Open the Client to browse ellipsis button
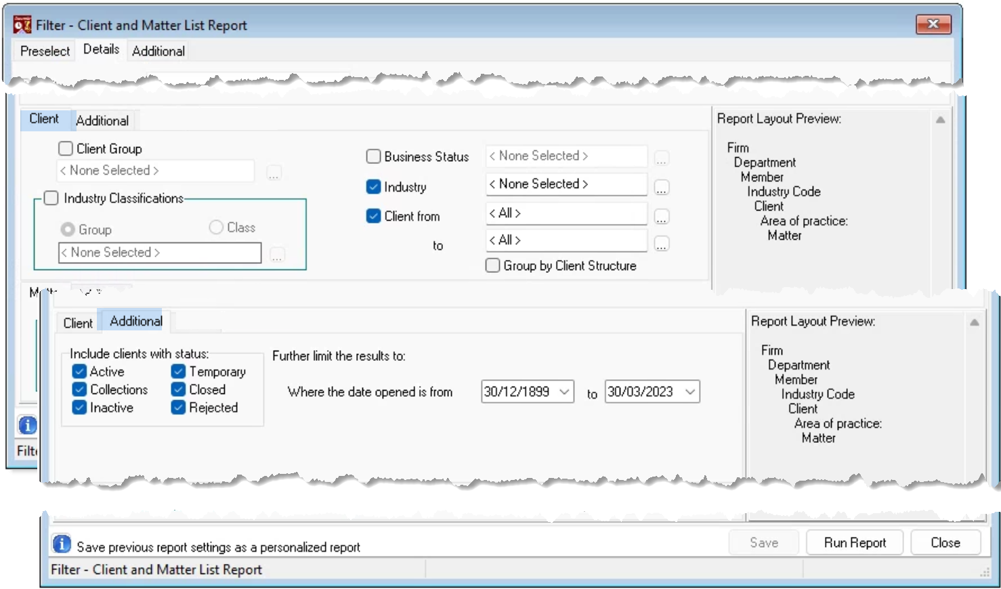This screenshot has height=589, width=1001. coord(662,244)
